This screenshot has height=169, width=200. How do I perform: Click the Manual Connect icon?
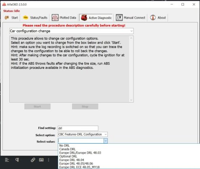point(119,18)
